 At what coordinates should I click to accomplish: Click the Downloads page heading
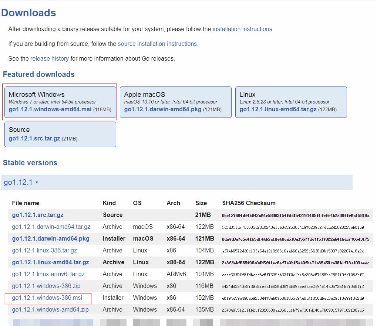click(28, 13)
